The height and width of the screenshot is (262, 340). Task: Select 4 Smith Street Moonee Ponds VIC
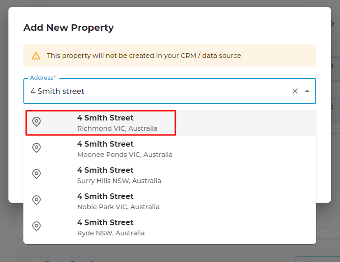point(170,149)
